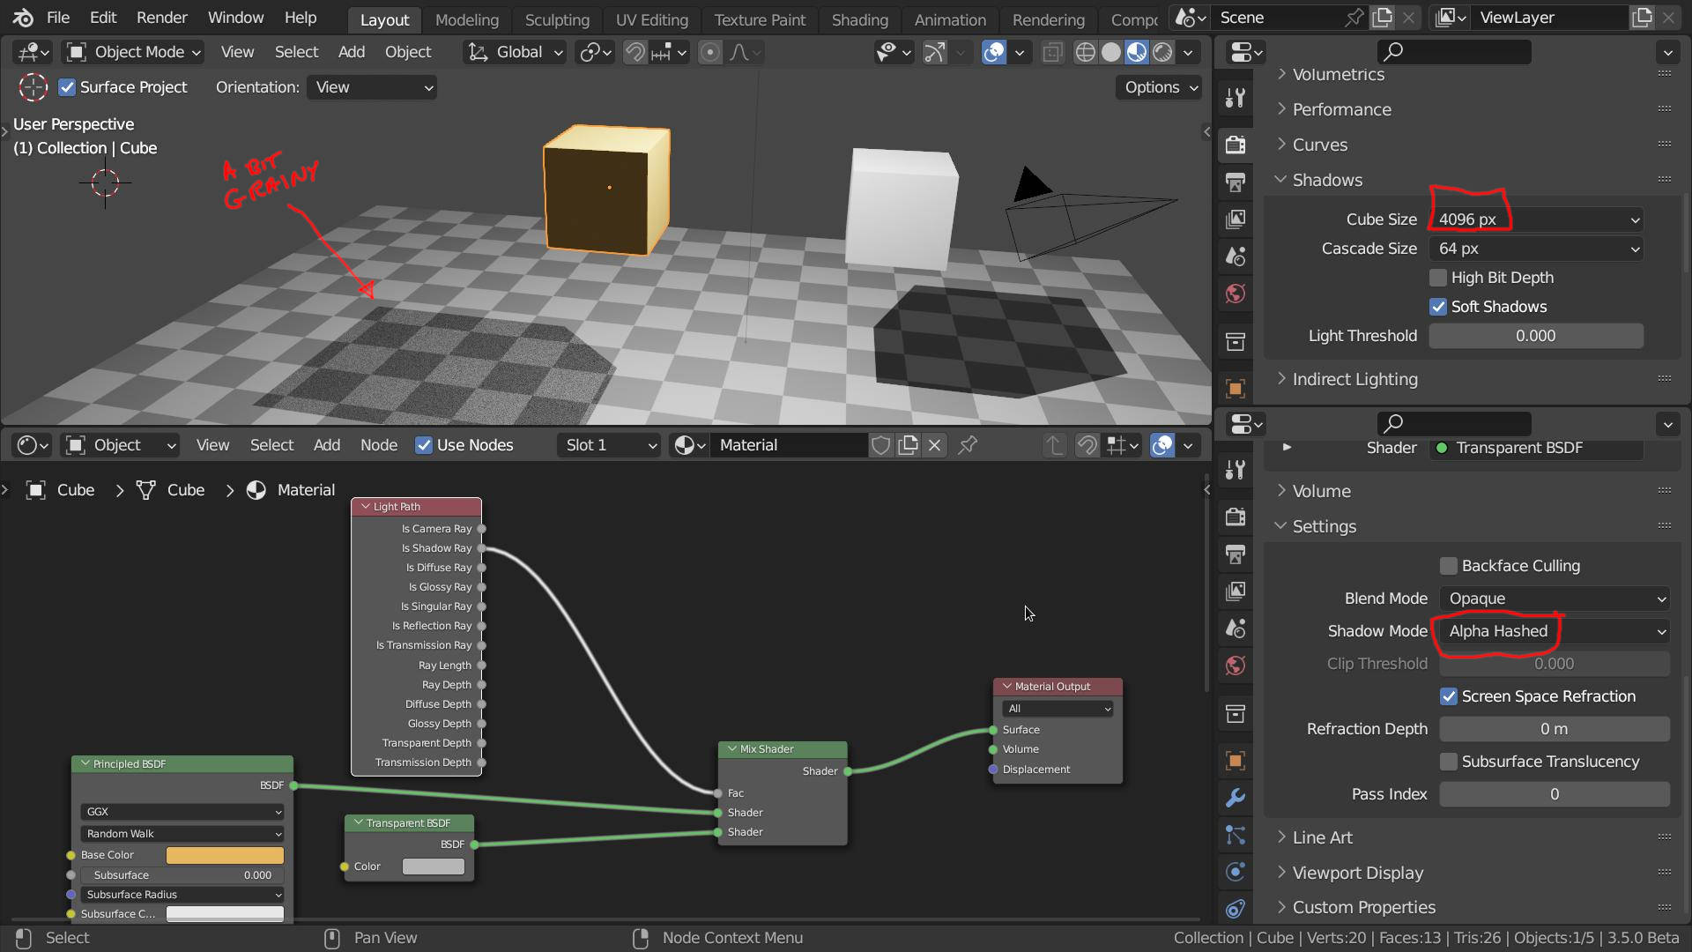
Task: Click the proportional editing falloff icon
Action: point(741,52)
